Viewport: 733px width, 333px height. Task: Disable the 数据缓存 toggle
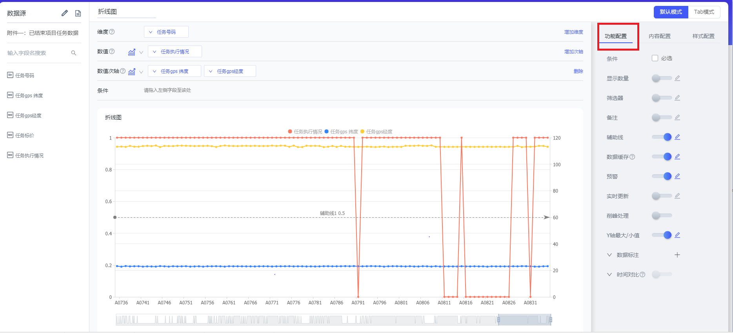tap(662, 156)
